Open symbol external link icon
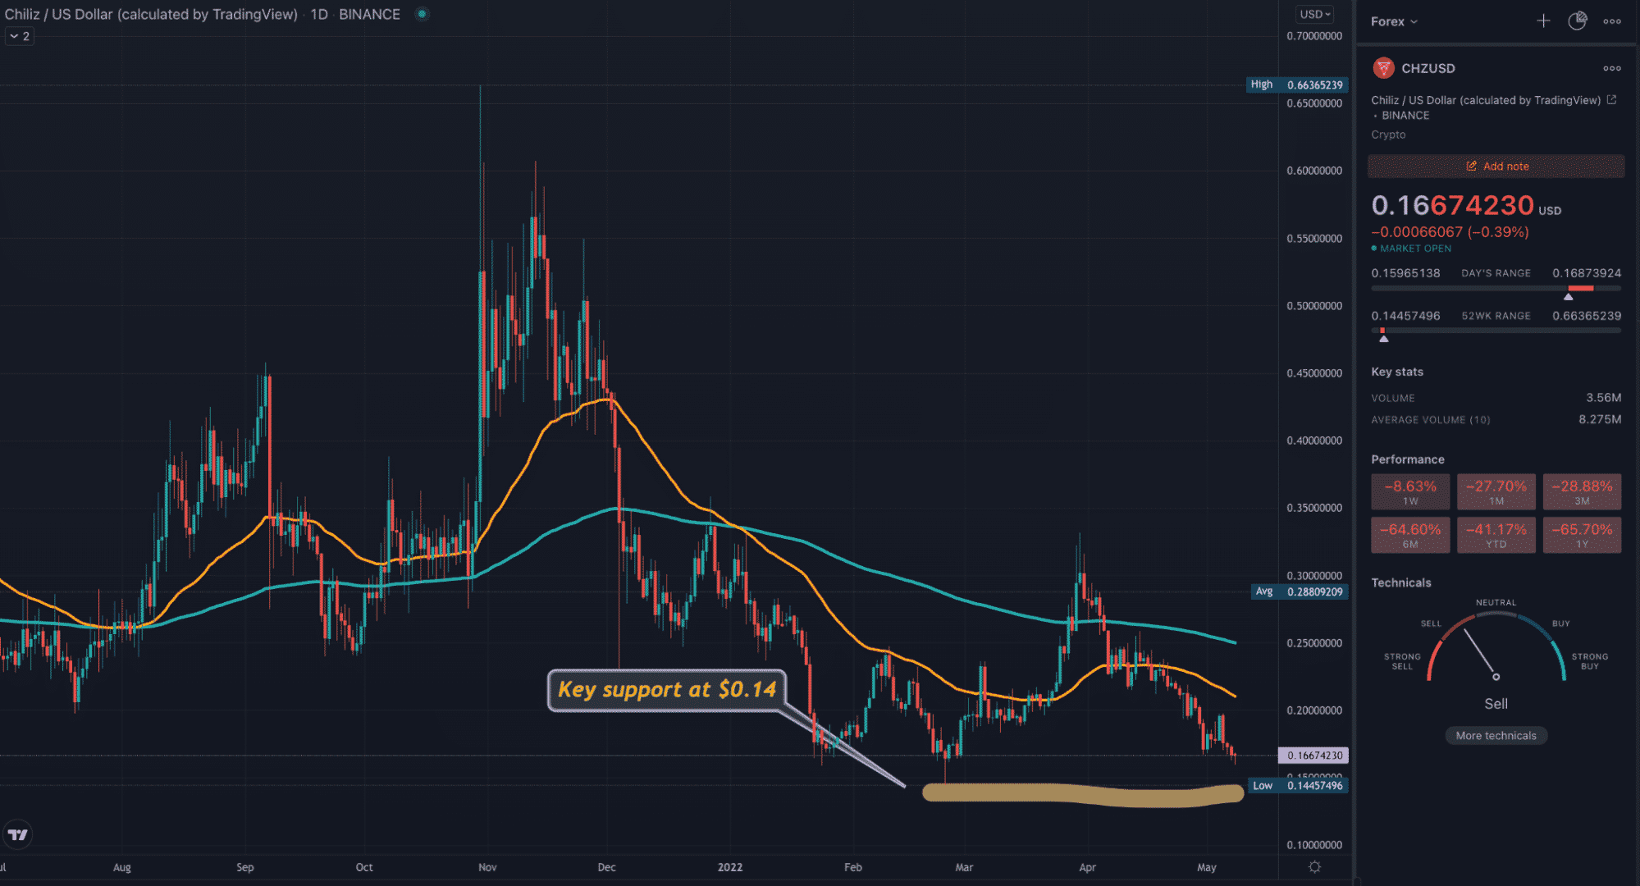 1611,100
